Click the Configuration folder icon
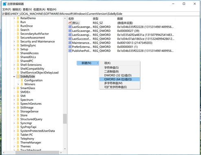 pos(22,80)
